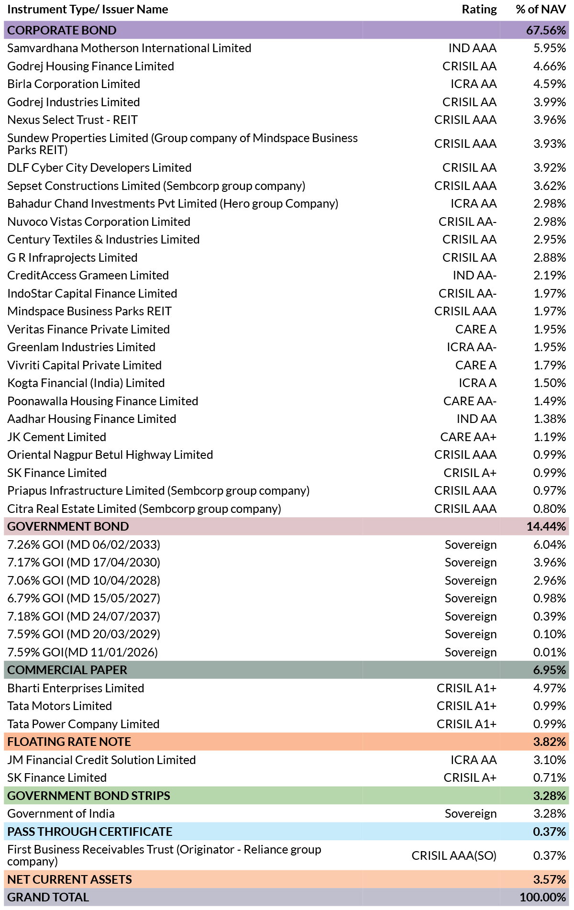This screenshot has height=910, width=574.
Task: Click the FLOATING RATE NOTE header
Action: click(287, 742)
